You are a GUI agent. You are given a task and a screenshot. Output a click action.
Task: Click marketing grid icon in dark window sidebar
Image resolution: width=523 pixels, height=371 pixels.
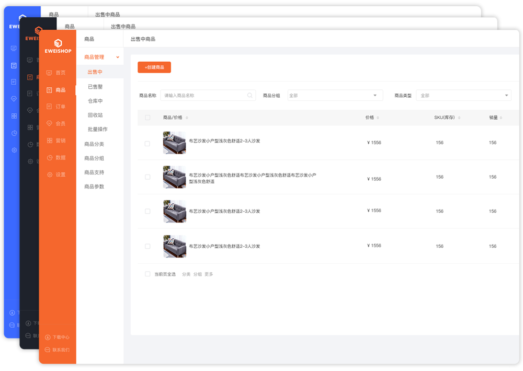30,127
